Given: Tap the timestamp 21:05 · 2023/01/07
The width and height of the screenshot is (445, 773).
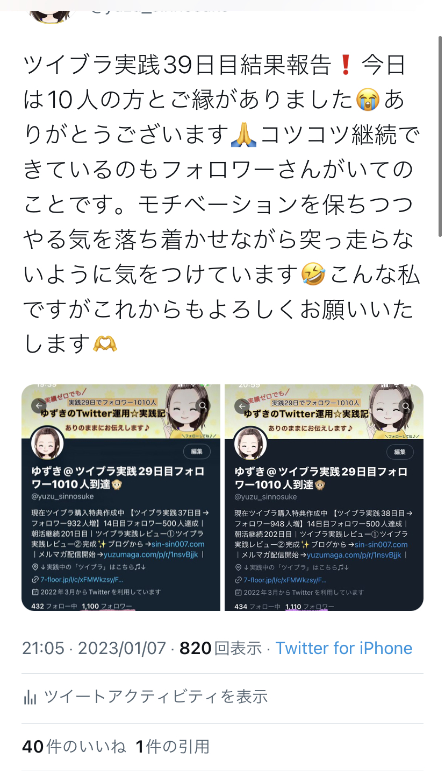Looking at the screenshot, I should tap(94, 648).
